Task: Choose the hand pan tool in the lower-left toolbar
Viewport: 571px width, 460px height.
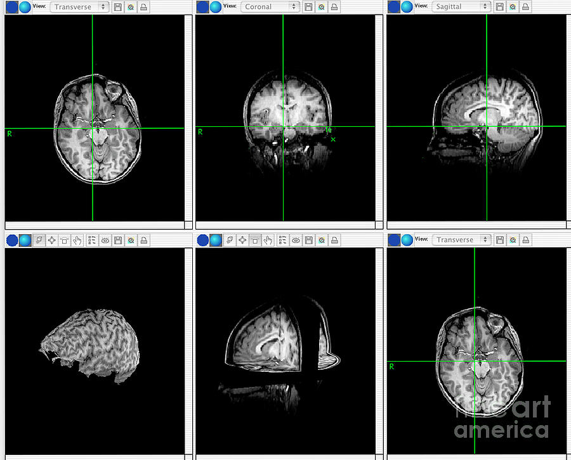Action: (77, 240)
